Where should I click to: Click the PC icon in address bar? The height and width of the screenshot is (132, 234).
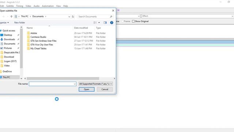(x=16, y=16)
